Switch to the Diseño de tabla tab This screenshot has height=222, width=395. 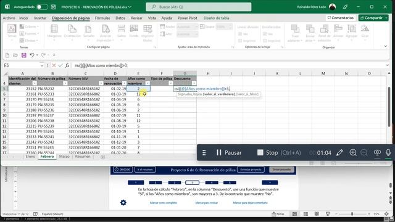coord(216,18)
